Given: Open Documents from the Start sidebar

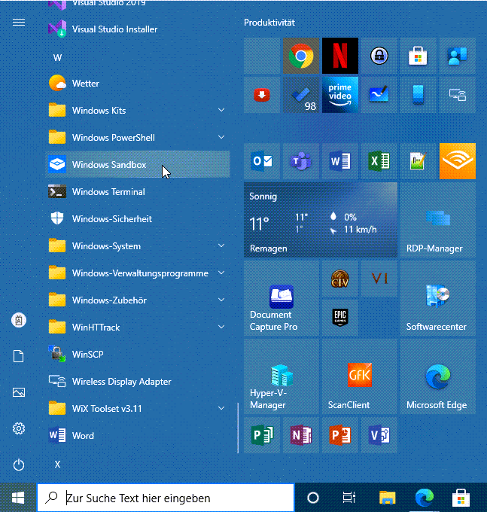Looking at the screenshot, I should tap(19, 356).
